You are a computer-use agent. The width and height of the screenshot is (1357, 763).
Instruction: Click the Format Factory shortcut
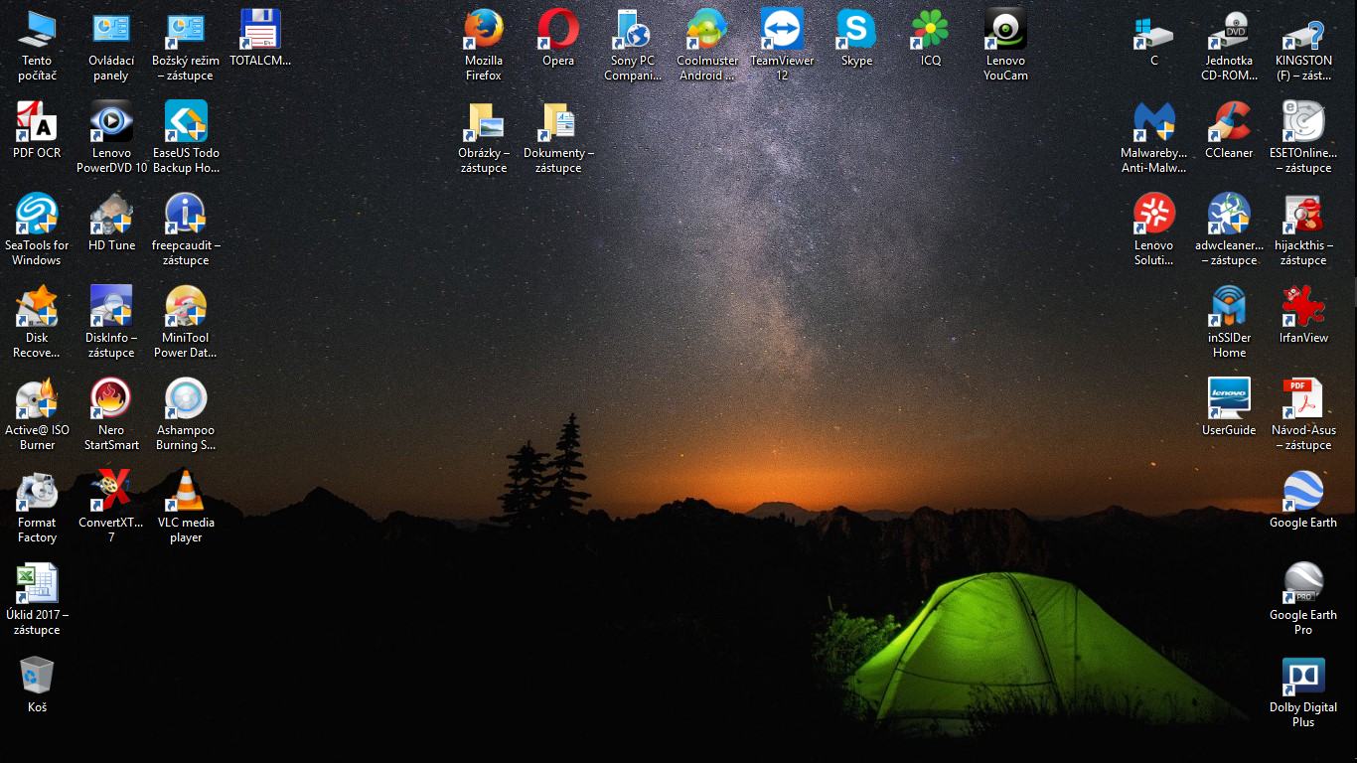pyautogui.click(x=37, y=492)
